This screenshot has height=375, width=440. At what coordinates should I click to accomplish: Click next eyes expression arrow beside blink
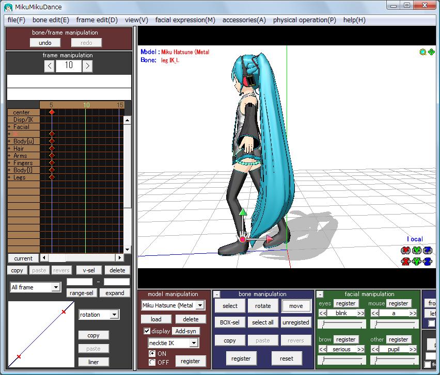point(361,313)
